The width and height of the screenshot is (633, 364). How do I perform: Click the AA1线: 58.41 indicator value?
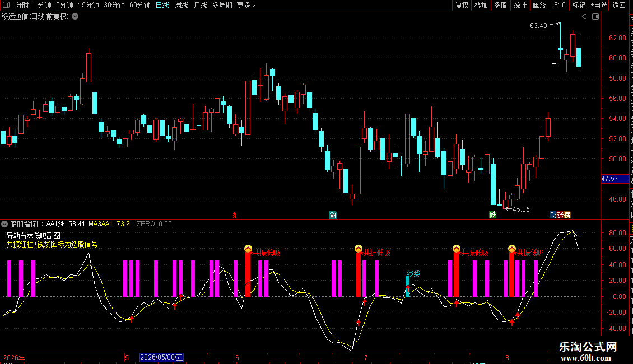[66, 224]
